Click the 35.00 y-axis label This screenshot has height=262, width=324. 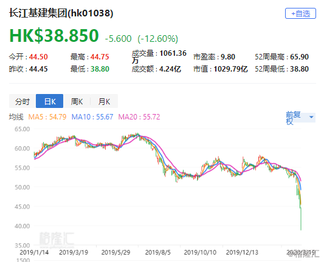(22, 245)
